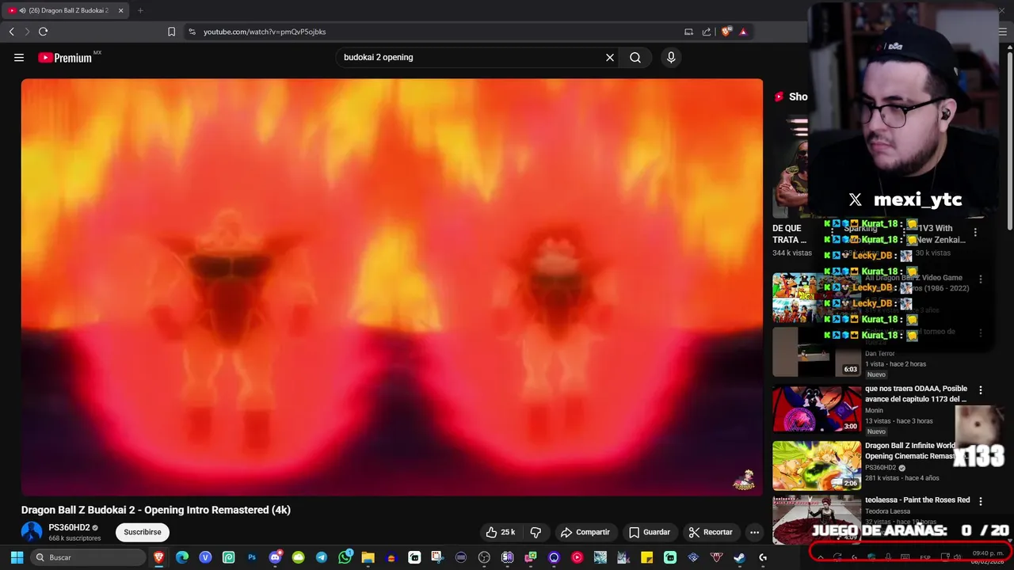Image resolution: width=1014 pixels, height=570 pixels.
Task: Open PS360HD2 channel name link
Action: [x=69, y=527]
